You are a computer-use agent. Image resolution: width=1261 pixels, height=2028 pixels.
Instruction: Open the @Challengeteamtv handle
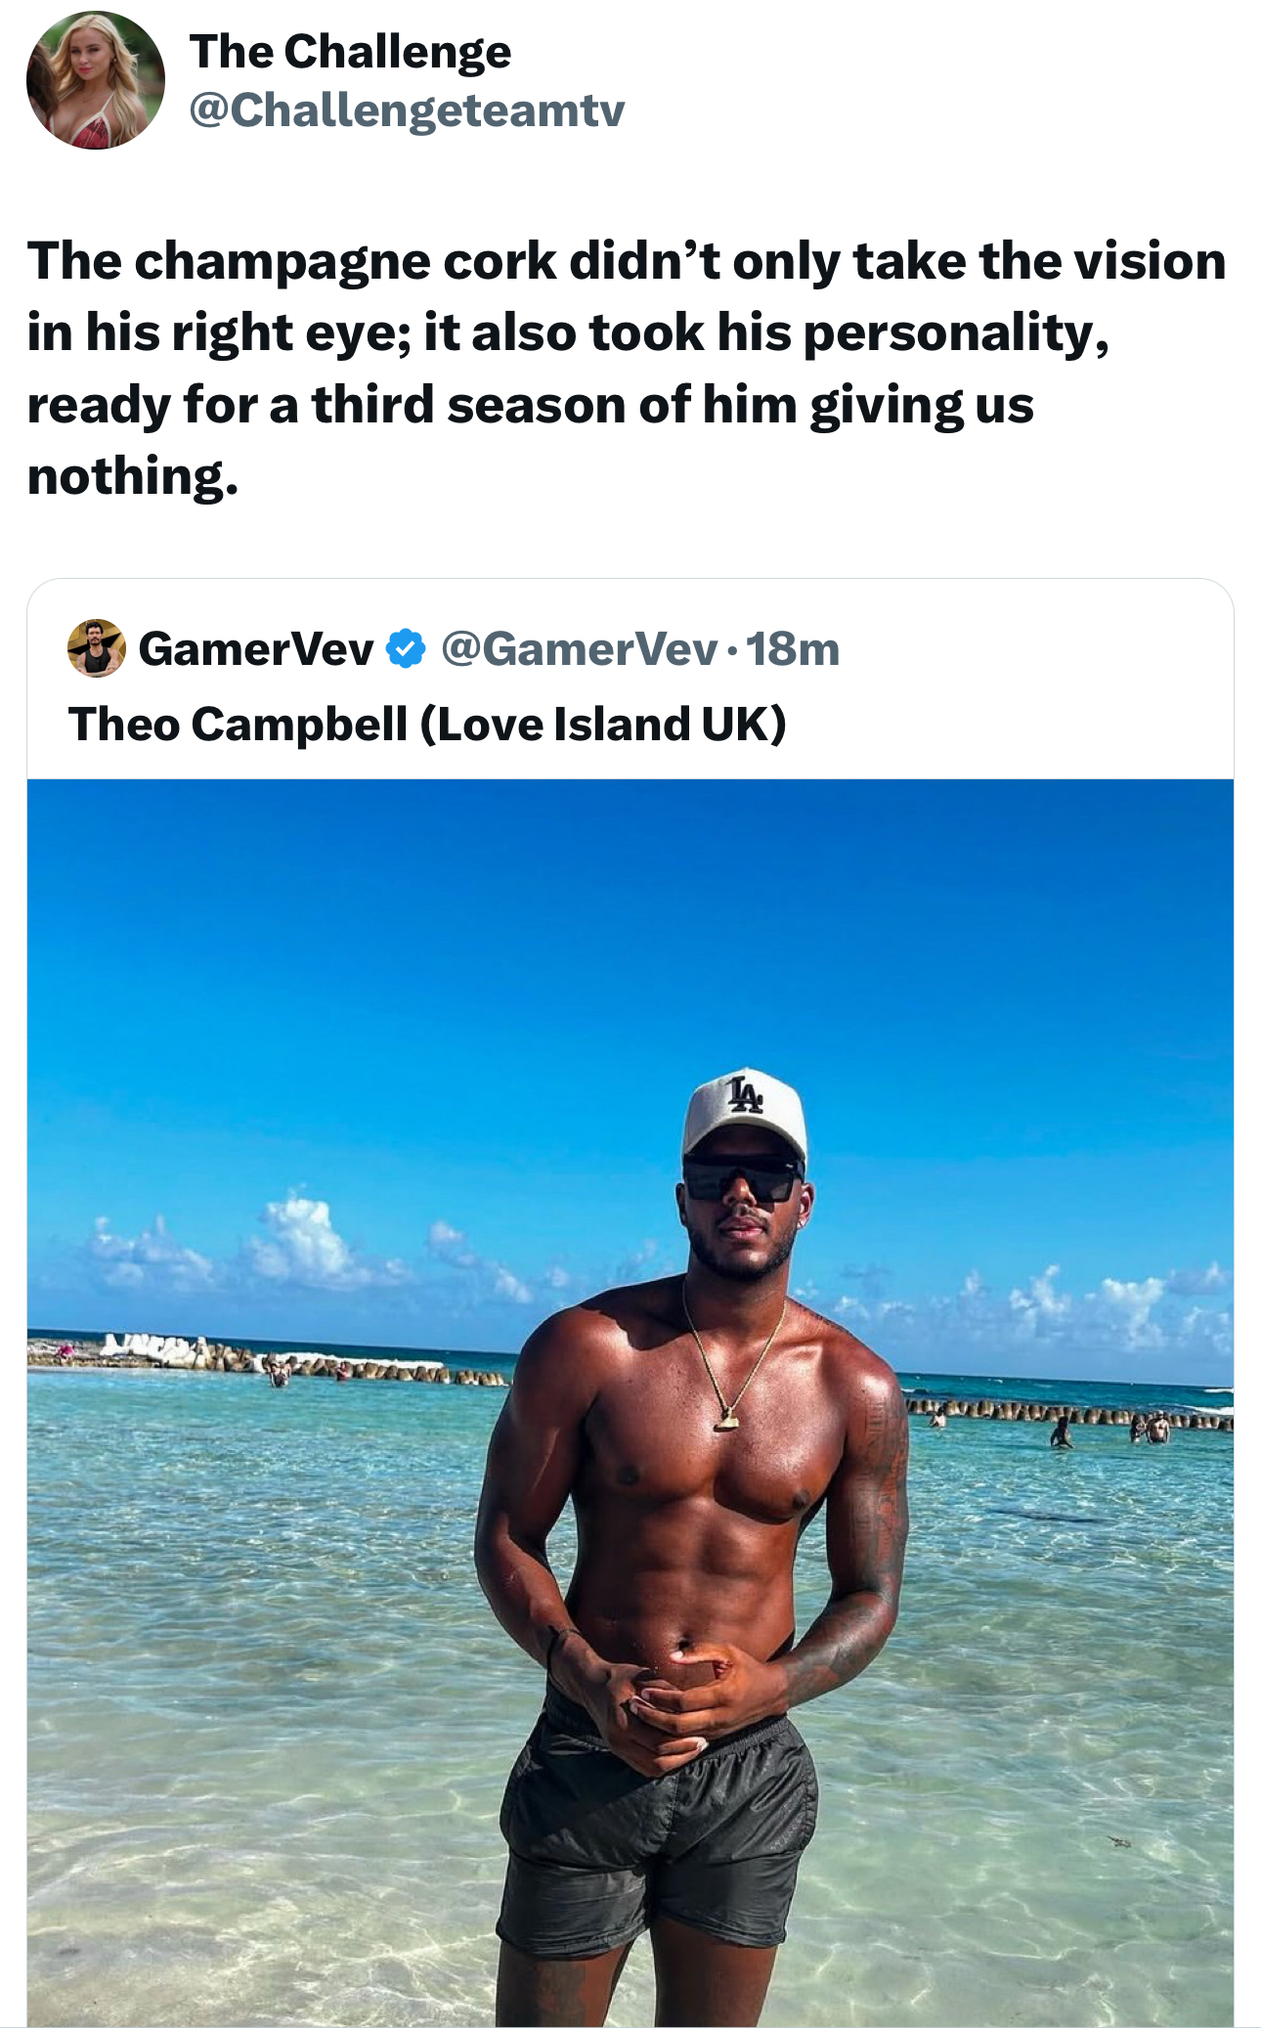point(407,110)
